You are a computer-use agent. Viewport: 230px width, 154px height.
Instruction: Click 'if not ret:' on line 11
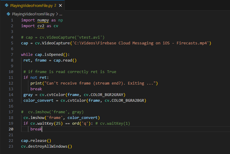point(36,77)
